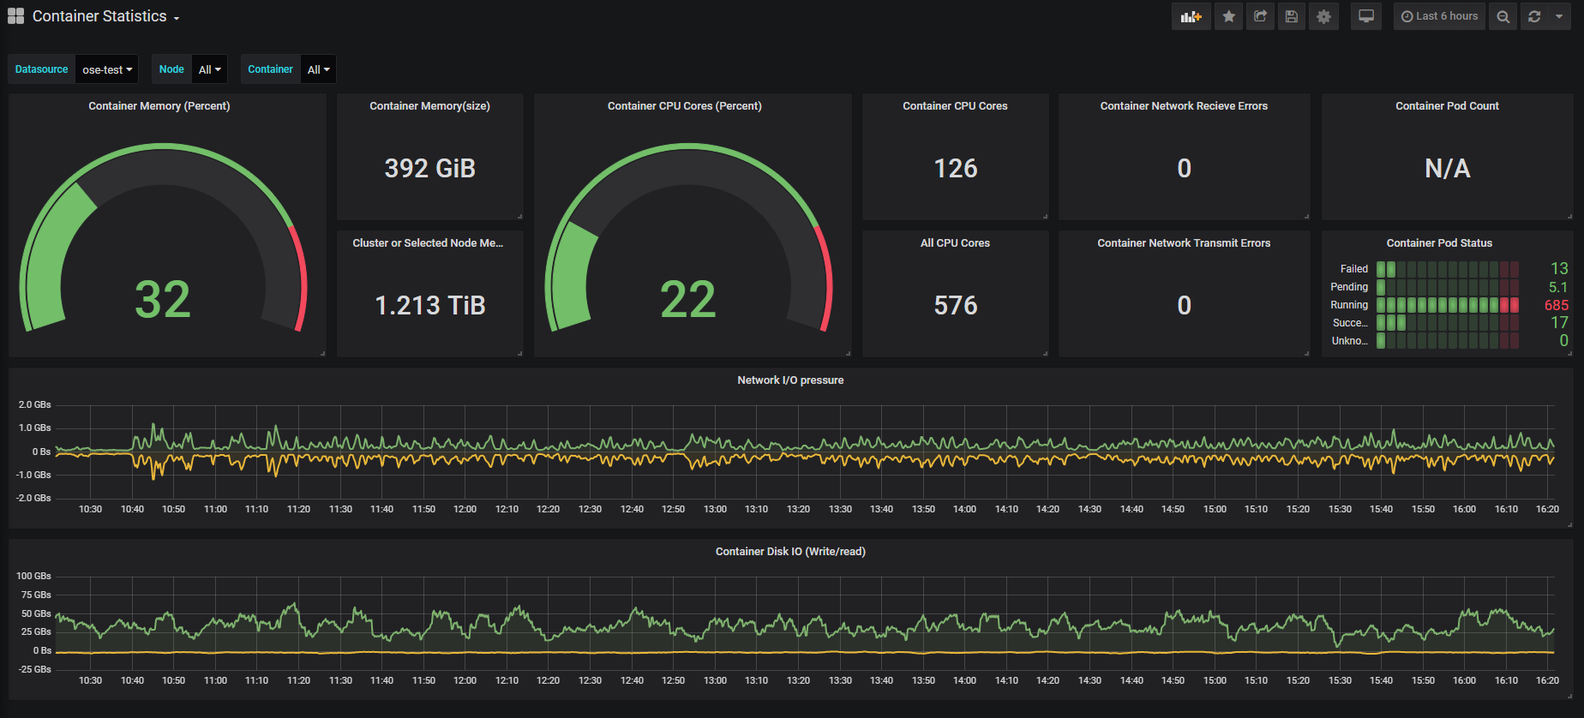Cycle view mode with monitor icon
This screenshot has width=1584, height=718.
click(x=1366, y=16)
